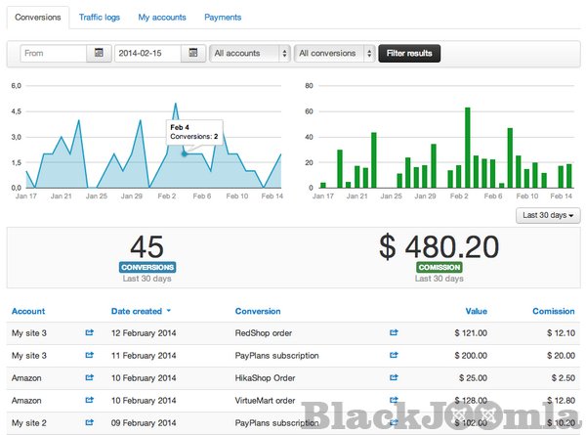Sort table by Date created column
The height and width of the screenshot is (435, 586).
pos(137,311)
